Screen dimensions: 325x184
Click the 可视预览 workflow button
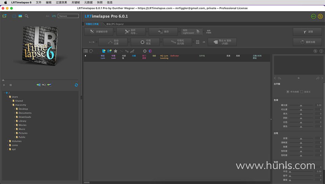145,42
